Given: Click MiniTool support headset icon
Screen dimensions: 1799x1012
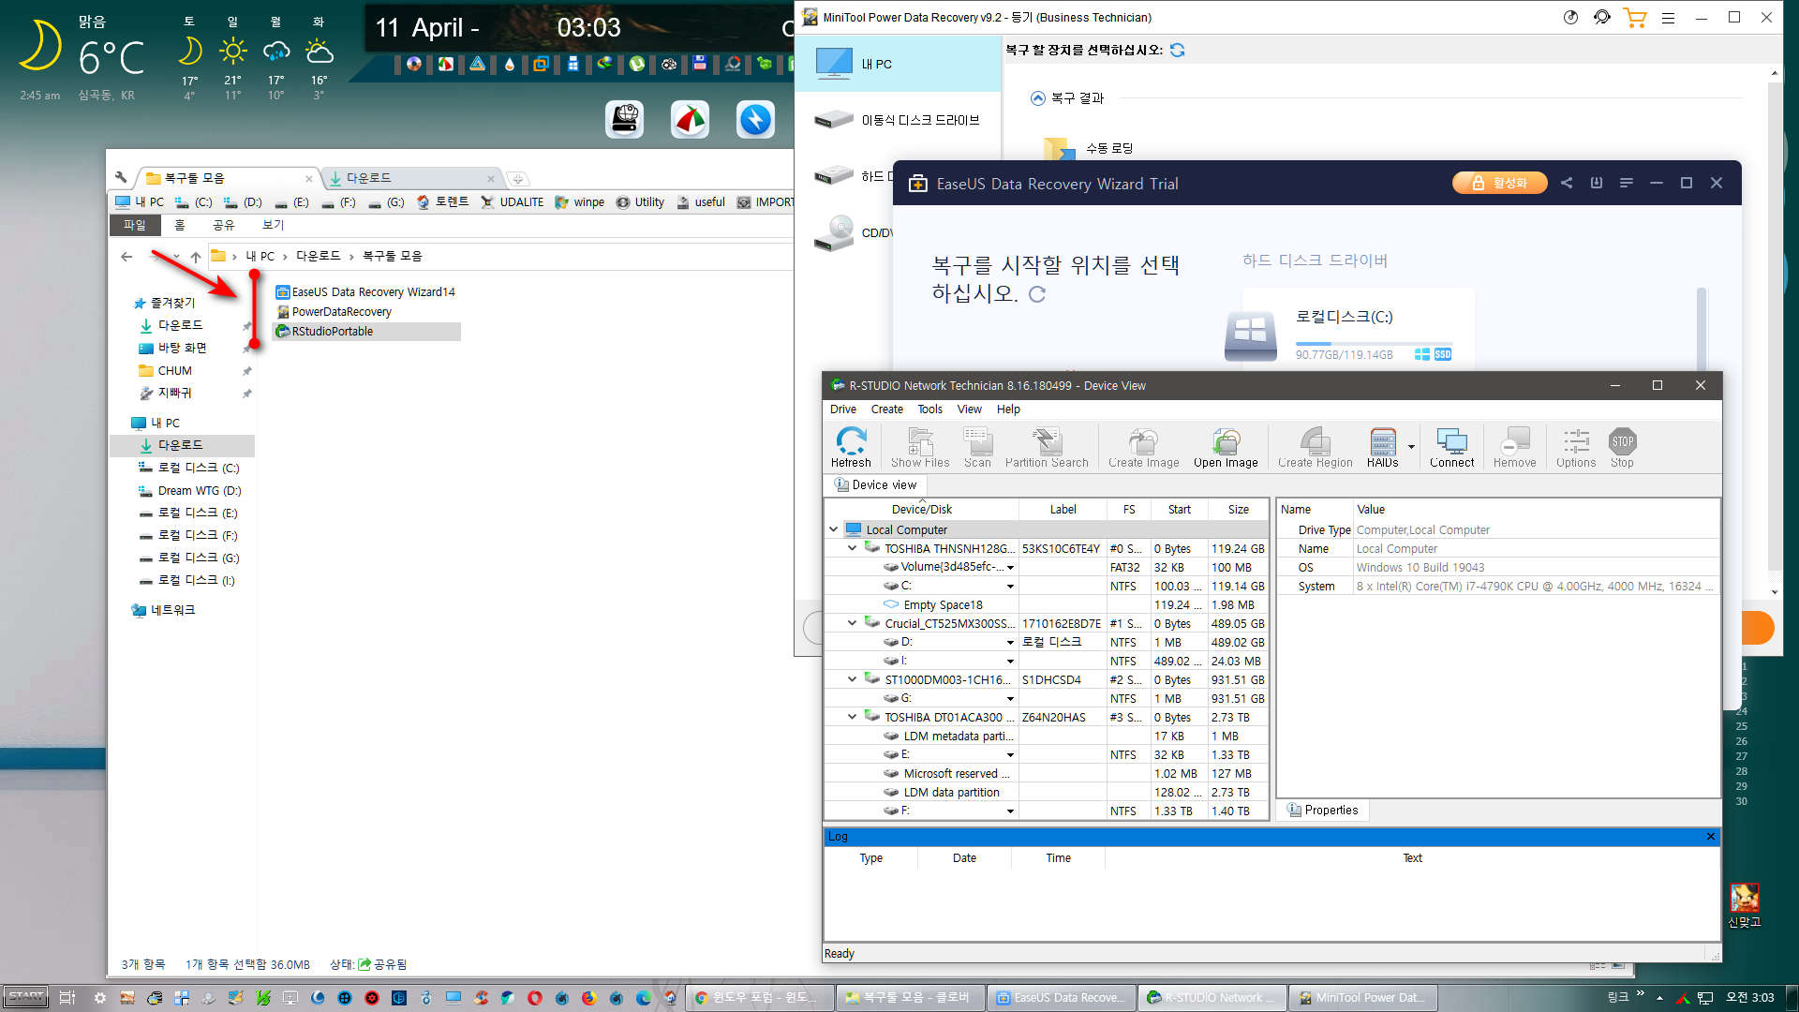Looking at the screenshot, I should pos(1602,17).
